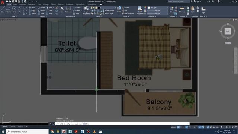Click Edit Attributes button

tap(128, 13)
